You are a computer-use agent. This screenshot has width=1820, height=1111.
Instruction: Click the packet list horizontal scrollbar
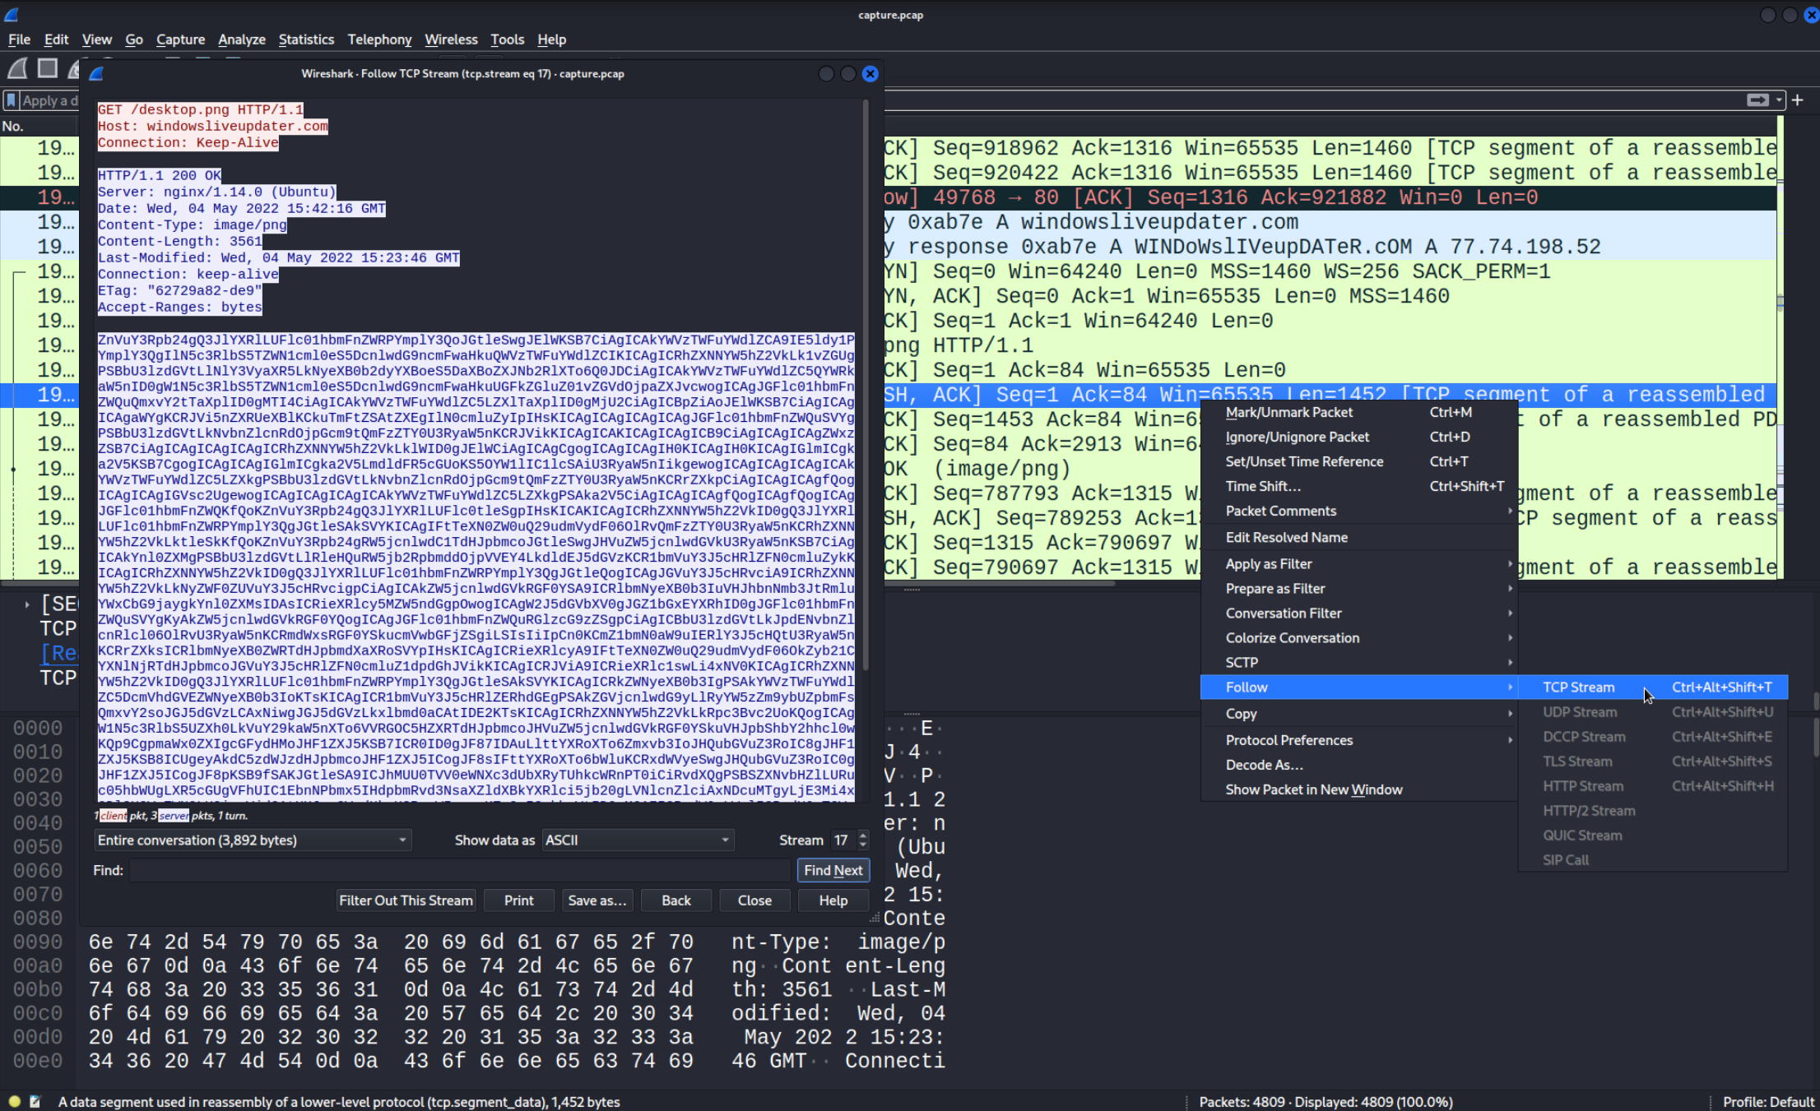coord(559,584)
